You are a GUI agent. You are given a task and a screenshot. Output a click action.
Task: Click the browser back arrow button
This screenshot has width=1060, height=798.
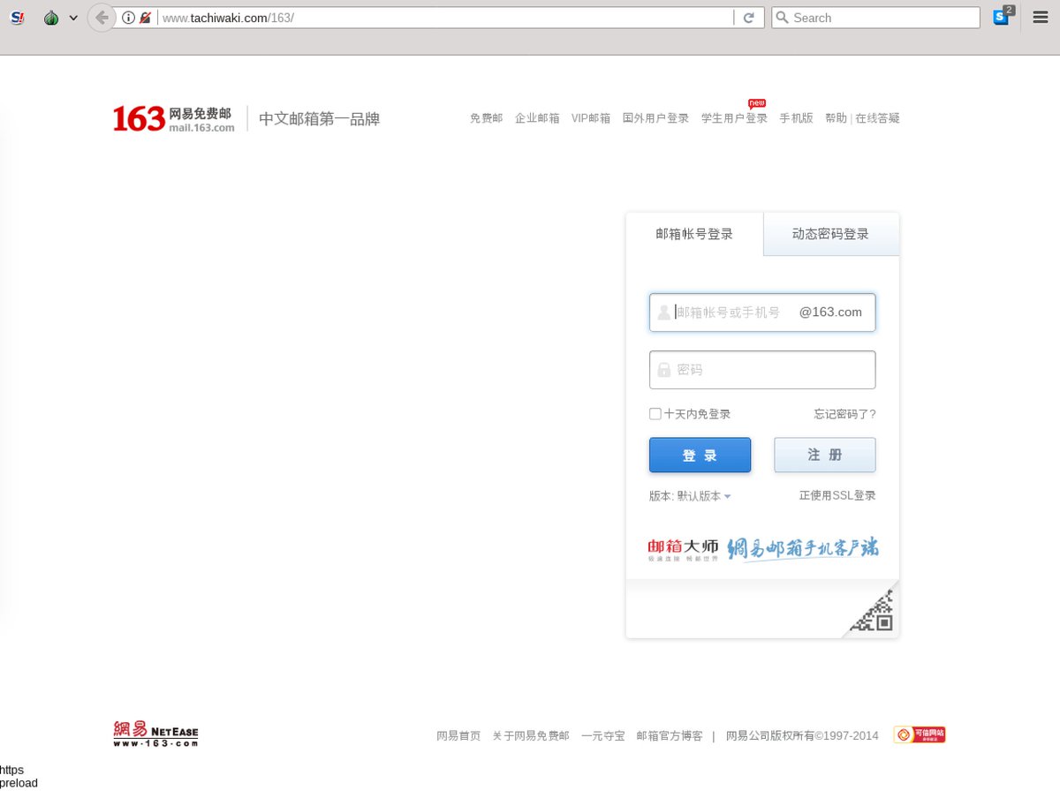(x=102, y=18)
